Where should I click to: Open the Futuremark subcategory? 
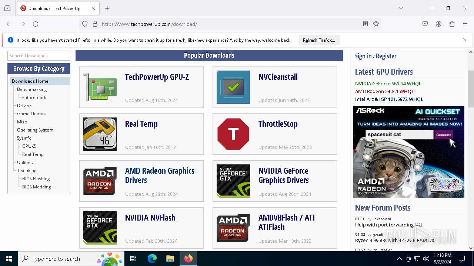pyautogui.click(x=34, y=98)
